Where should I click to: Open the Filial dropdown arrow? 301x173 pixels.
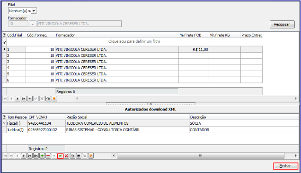pos(34,11)
